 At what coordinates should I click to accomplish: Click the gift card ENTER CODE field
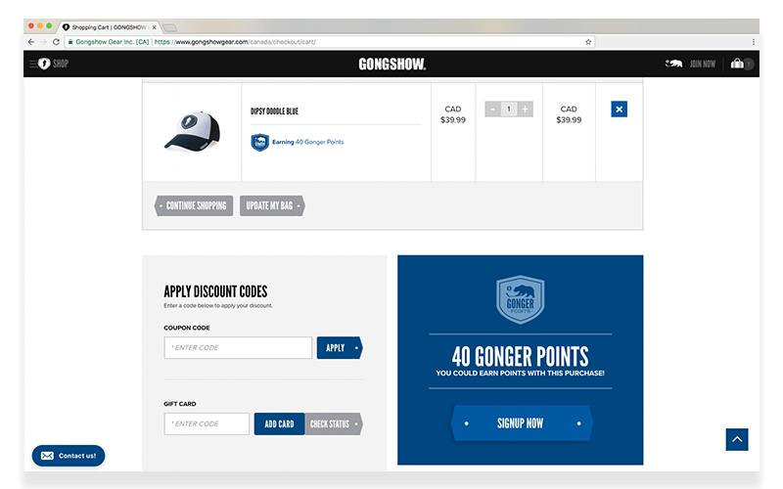207,423
